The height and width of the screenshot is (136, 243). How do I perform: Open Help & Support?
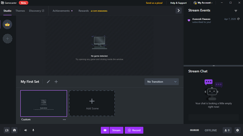click(178, 3)
